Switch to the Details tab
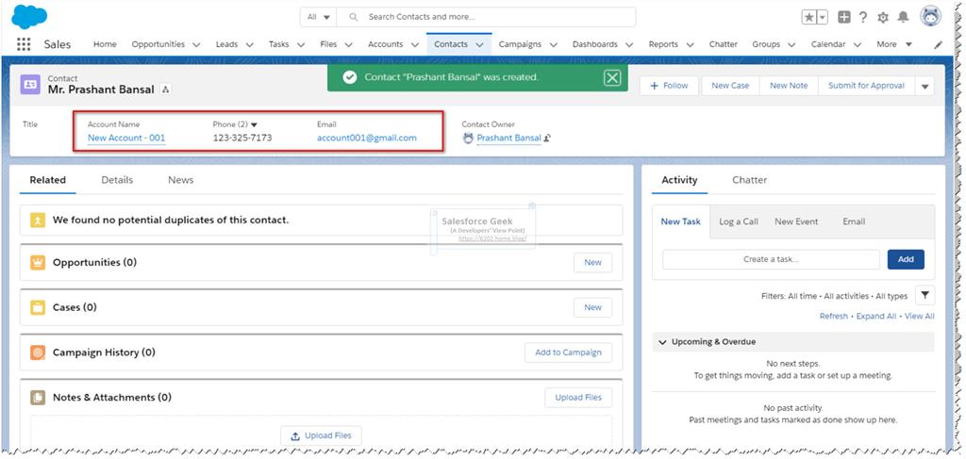The image size is (966, 459). point(117,180)
